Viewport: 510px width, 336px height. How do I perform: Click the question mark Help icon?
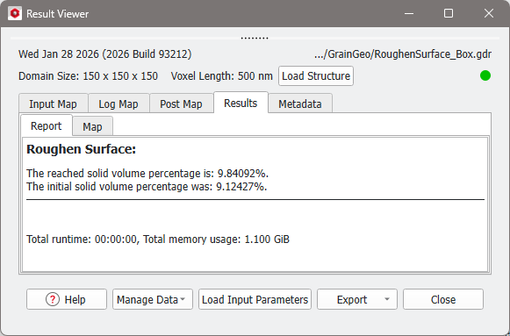pos(53,299)
